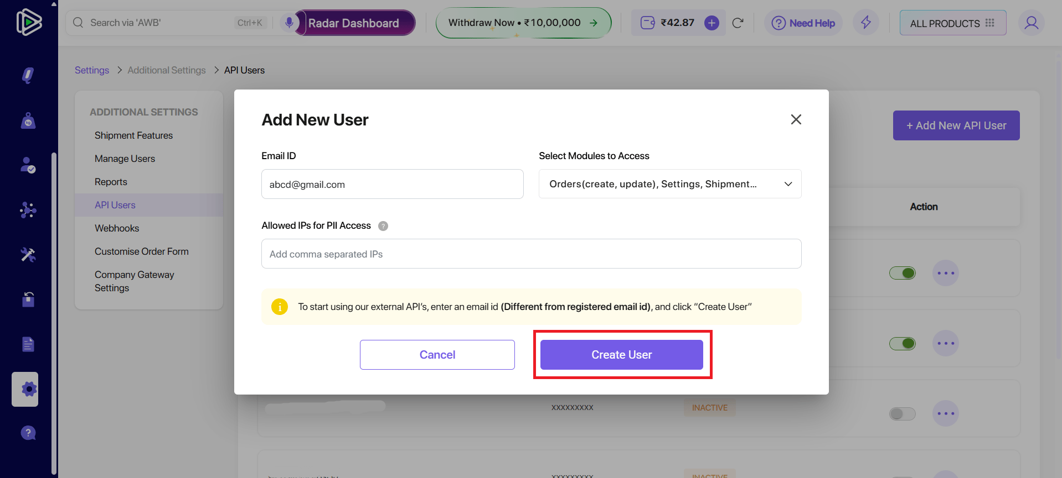
Task: Open the tools sidebar icon
Action: 28,254
